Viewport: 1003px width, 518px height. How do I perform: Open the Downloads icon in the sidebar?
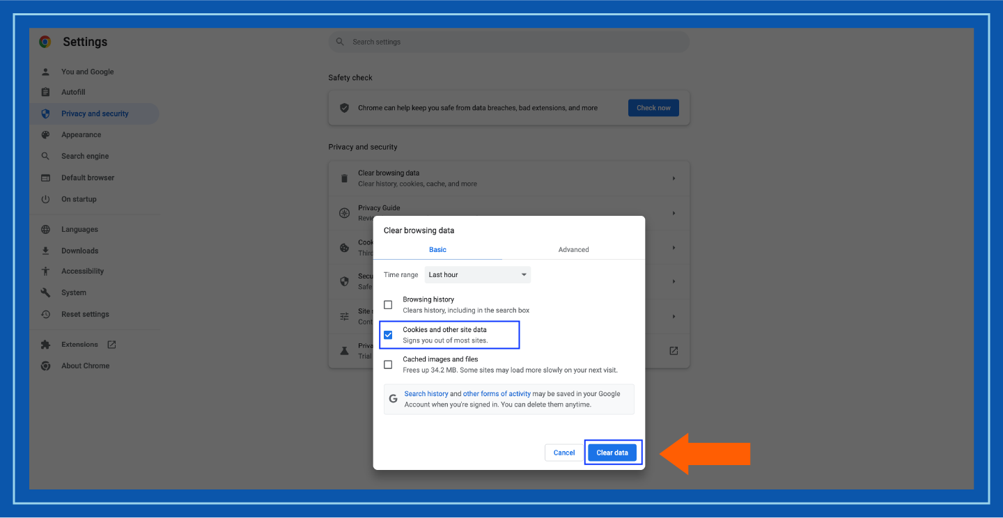[46, 250]
